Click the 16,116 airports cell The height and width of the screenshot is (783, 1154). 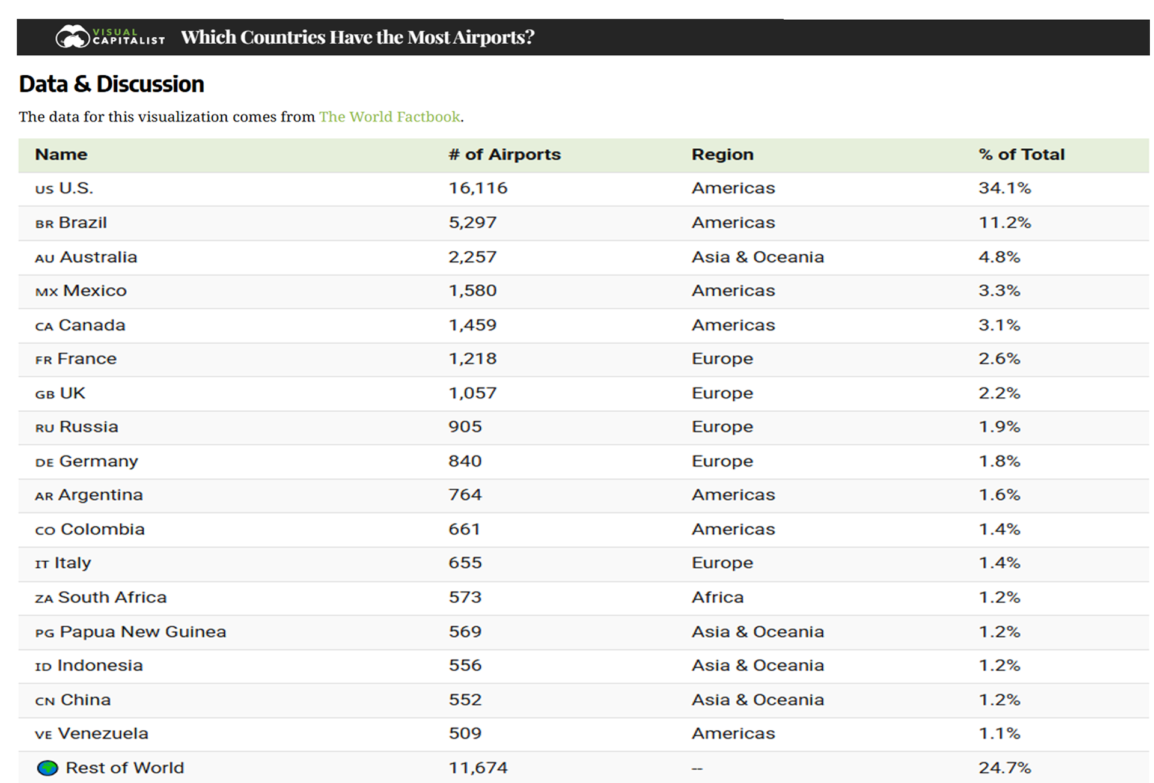coord(478,188)
